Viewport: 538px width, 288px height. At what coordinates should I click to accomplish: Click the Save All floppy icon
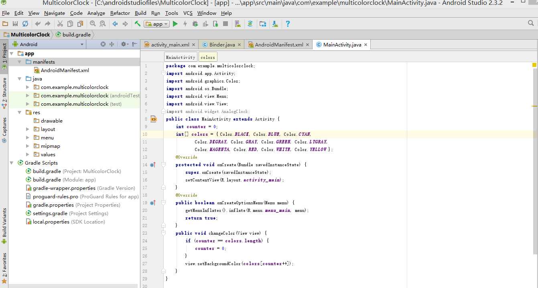tap(15, 24)
